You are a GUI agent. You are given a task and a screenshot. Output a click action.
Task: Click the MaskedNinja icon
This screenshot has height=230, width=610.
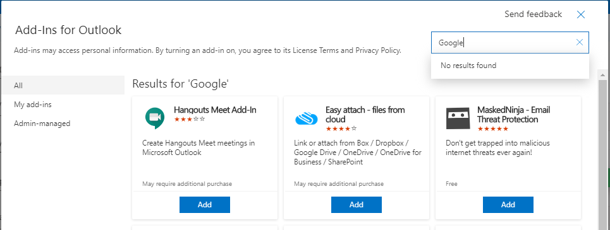[458, 118]
